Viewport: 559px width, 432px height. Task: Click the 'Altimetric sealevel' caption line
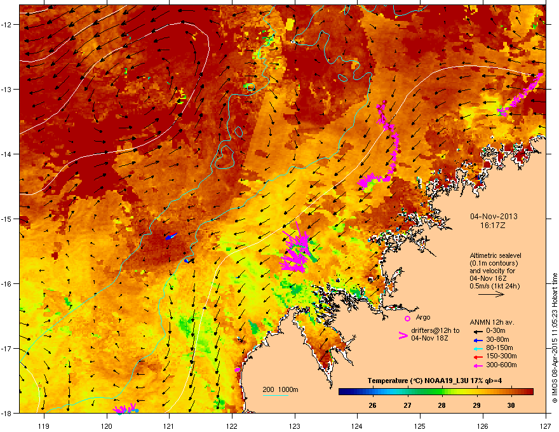(x=495, y=255)
